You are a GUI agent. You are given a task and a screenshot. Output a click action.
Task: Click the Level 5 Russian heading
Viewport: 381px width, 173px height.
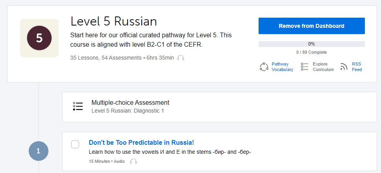click(113, 21)
